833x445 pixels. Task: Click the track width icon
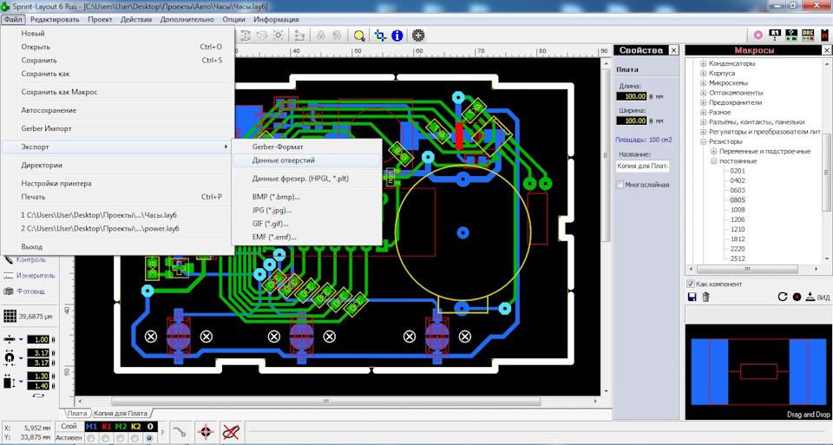pyautogui.click(x=10, y=339)
